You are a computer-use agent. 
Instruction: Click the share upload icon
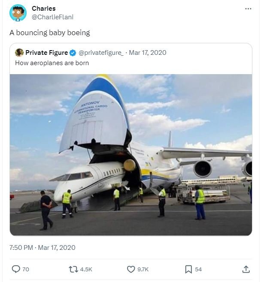(x=246, y=269)
